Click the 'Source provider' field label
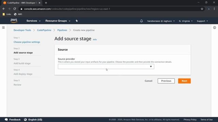The image size is (218, 122). [66, 59]
